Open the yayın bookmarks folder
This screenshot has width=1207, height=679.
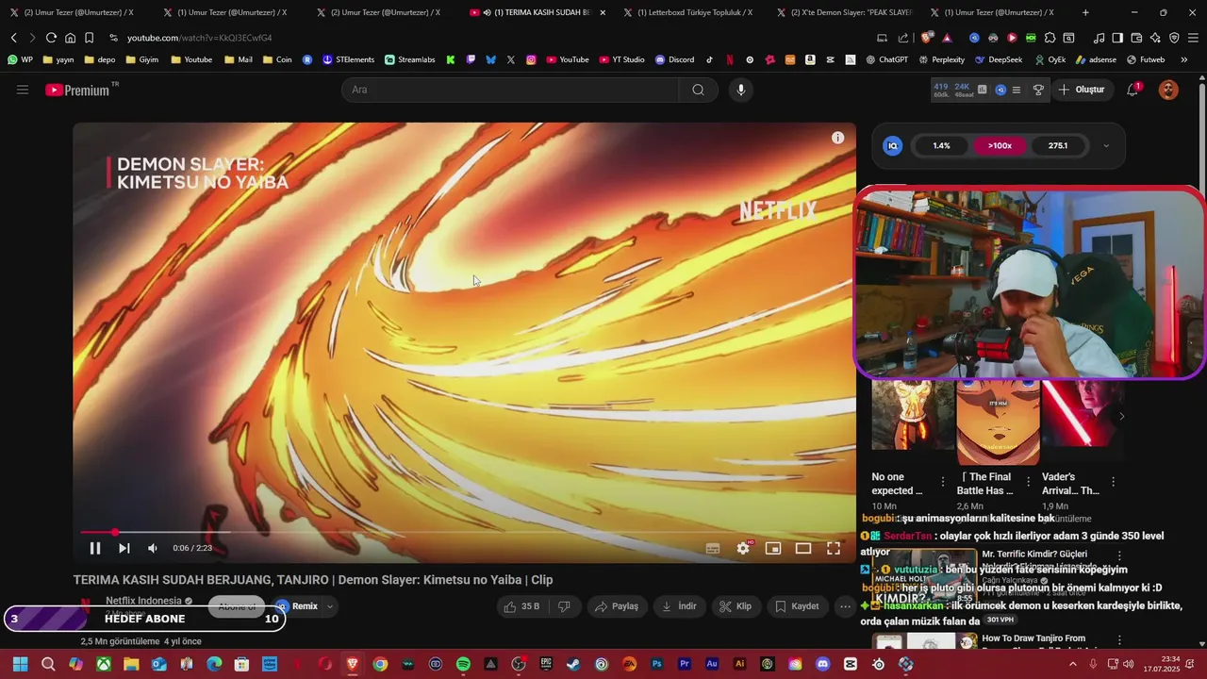(58, 59)
